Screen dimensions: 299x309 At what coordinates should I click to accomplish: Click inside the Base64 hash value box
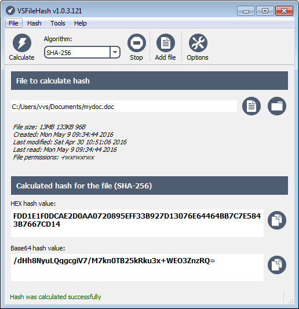pos(137,268)
